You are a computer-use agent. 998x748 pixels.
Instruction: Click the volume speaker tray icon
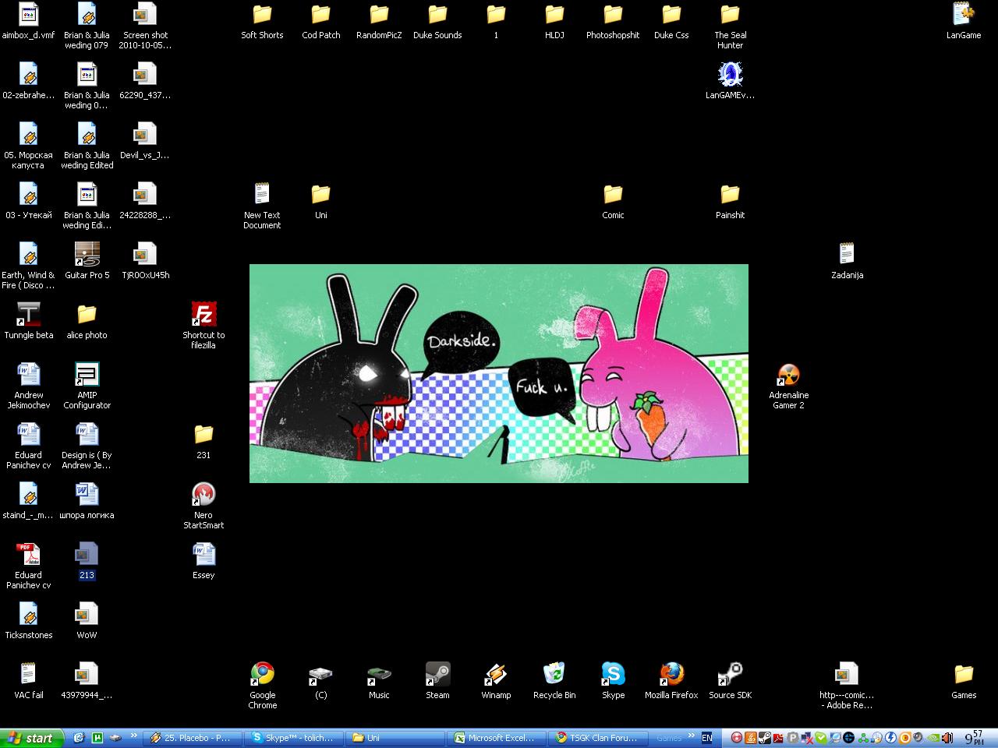(x=947, y=738)
